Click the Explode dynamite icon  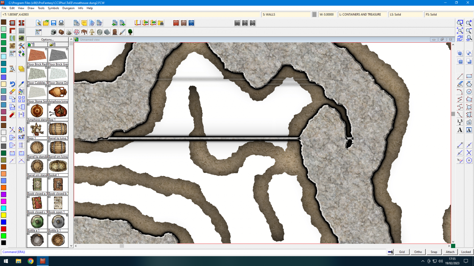[12, 115]
